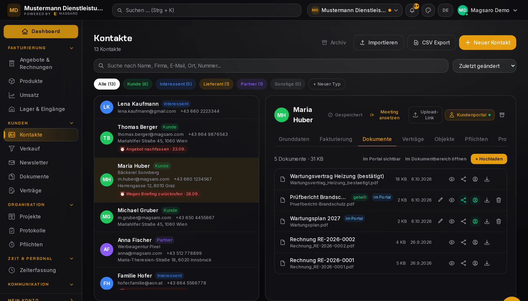The image size is (528, 301).
Task: Toggle the Kundenportal status button
Action: (470, 115)
